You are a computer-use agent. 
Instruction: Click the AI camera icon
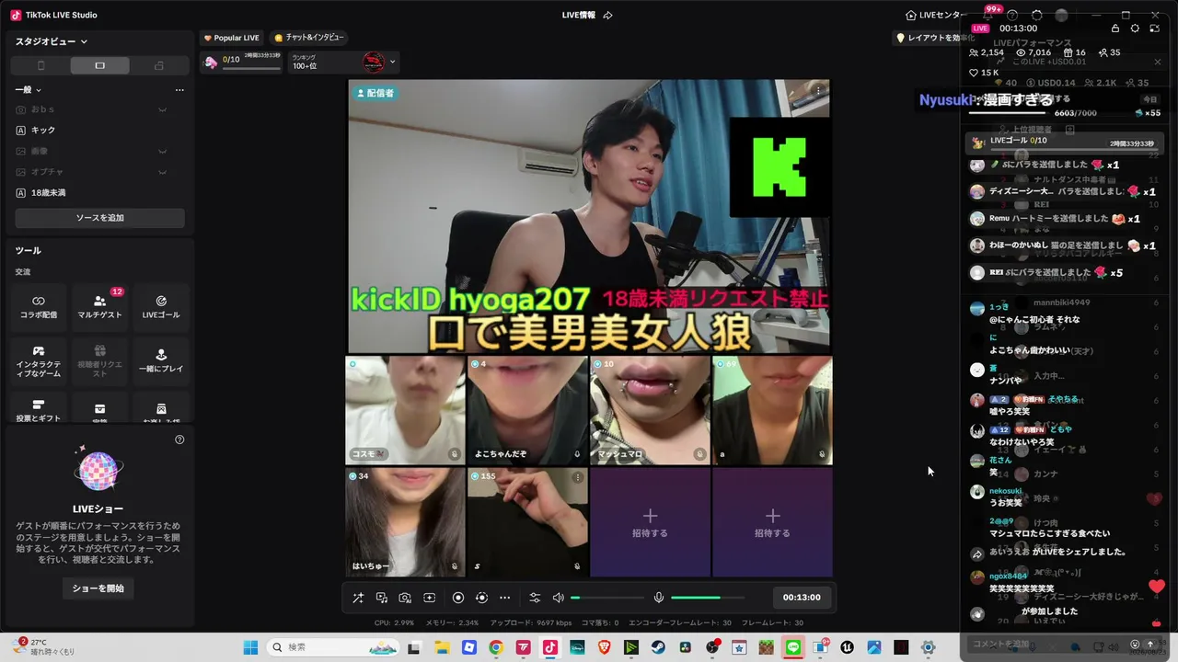pos(405,598)
